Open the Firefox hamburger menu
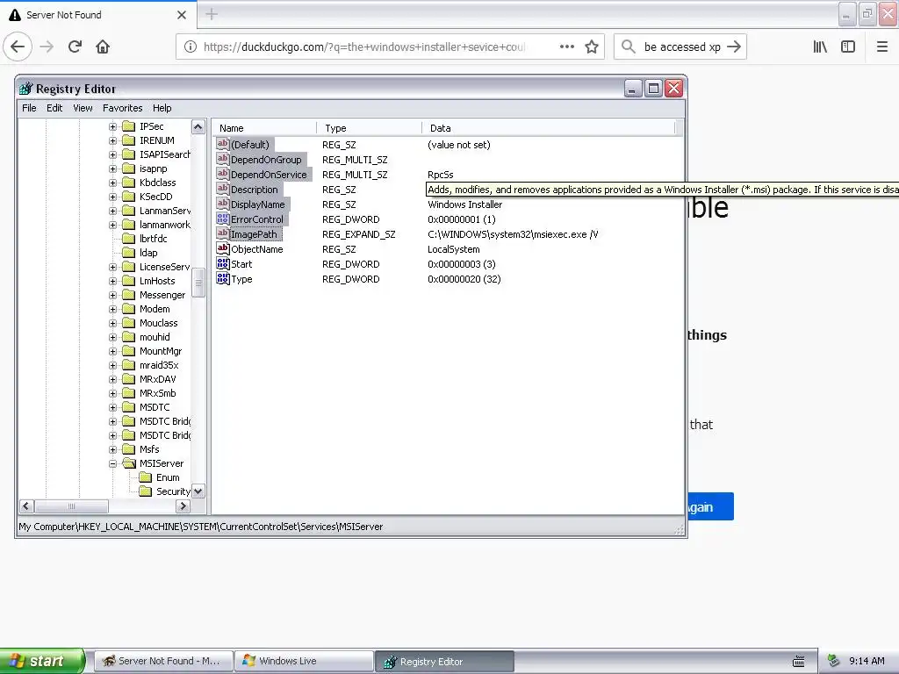This screenshot has height=674, width=899. [x=882, y=47]
